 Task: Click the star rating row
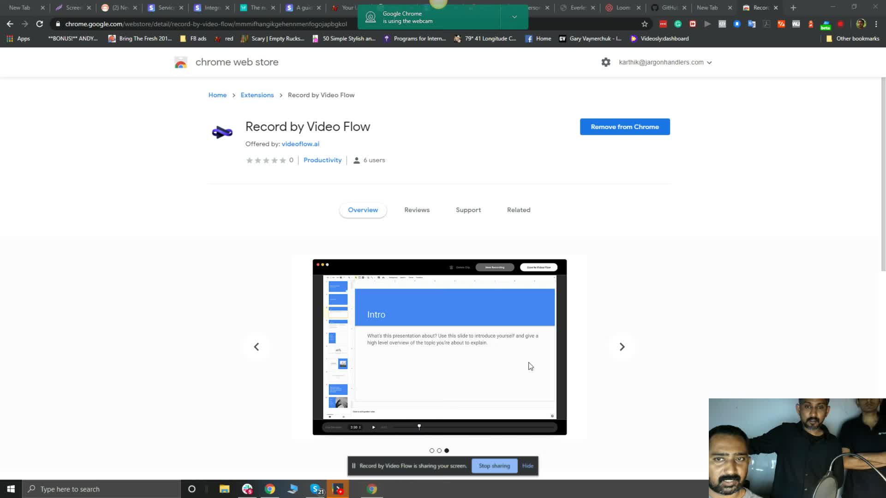(266, 160)
